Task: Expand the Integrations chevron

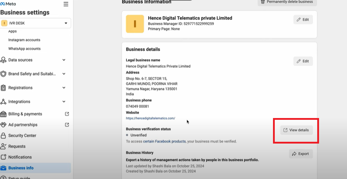Action: [64, 102]
